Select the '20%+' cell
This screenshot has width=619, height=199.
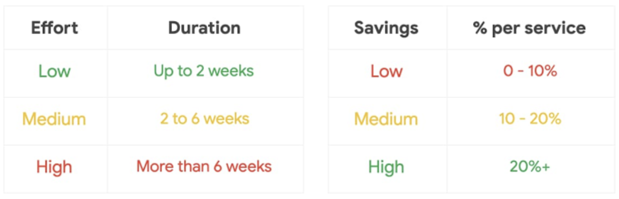(x=530, y=167)
